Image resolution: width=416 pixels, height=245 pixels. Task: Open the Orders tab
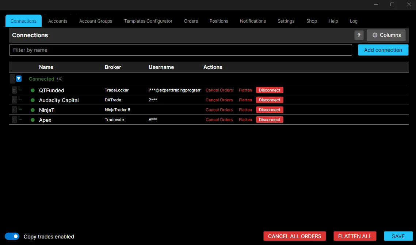191,21
